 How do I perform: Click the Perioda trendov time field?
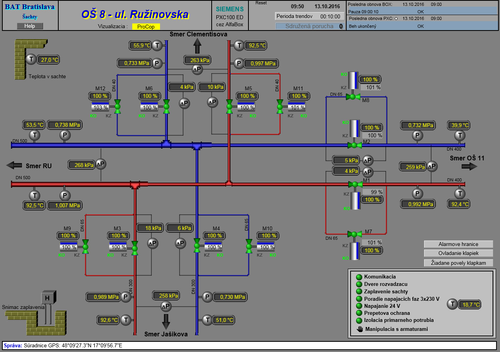pos(309,16)
